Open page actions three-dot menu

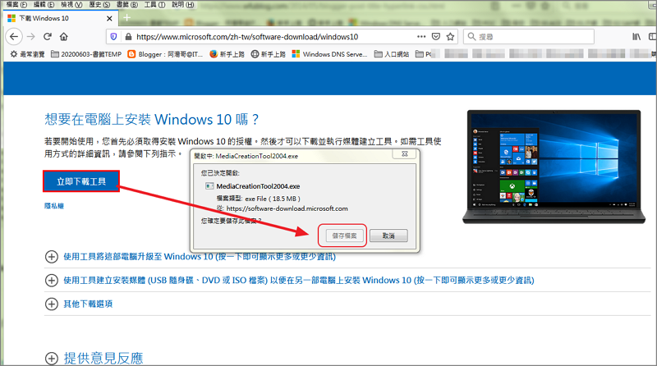pyautogui.click(x=421, y=37)
